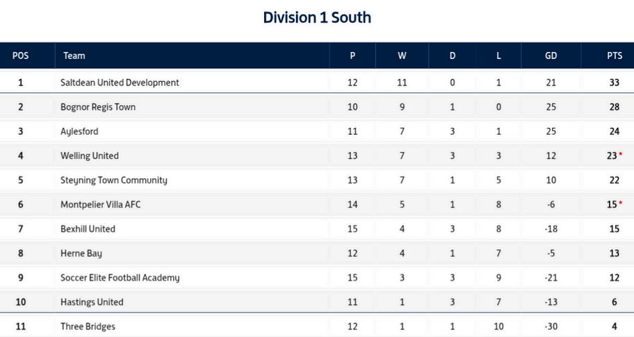Click the red asterisk beside Montpelier Villa's points
Viewport: 634px width, 337px height.
point(620,204)
